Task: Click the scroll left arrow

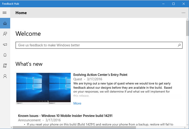Action: pos(12,127)
